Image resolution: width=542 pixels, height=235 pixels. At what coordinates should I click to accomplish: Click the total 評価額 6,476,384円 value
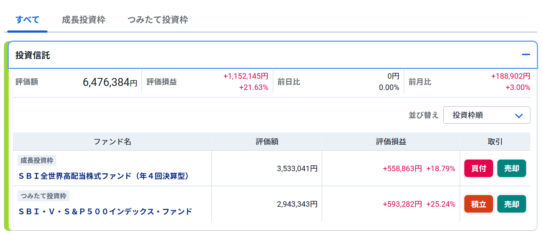pyautogui.click(x=110, y=82)
